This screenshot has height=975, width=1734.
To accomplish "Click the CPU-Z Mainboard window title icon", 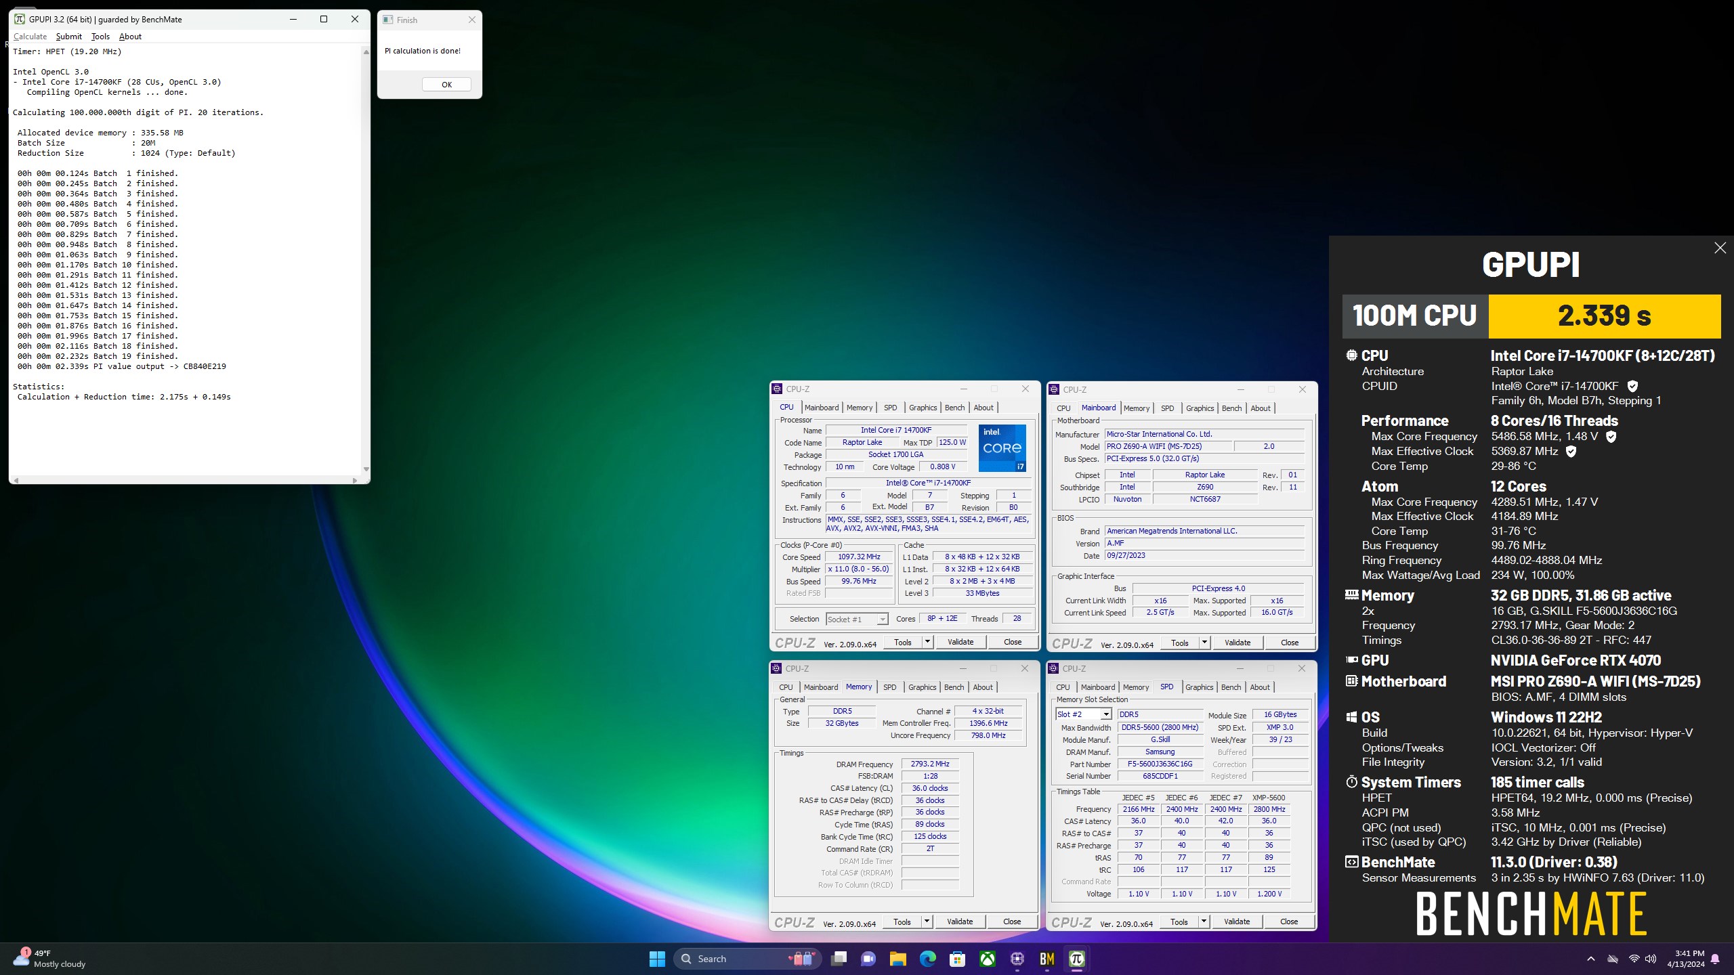I will (x=1054, y=389).
